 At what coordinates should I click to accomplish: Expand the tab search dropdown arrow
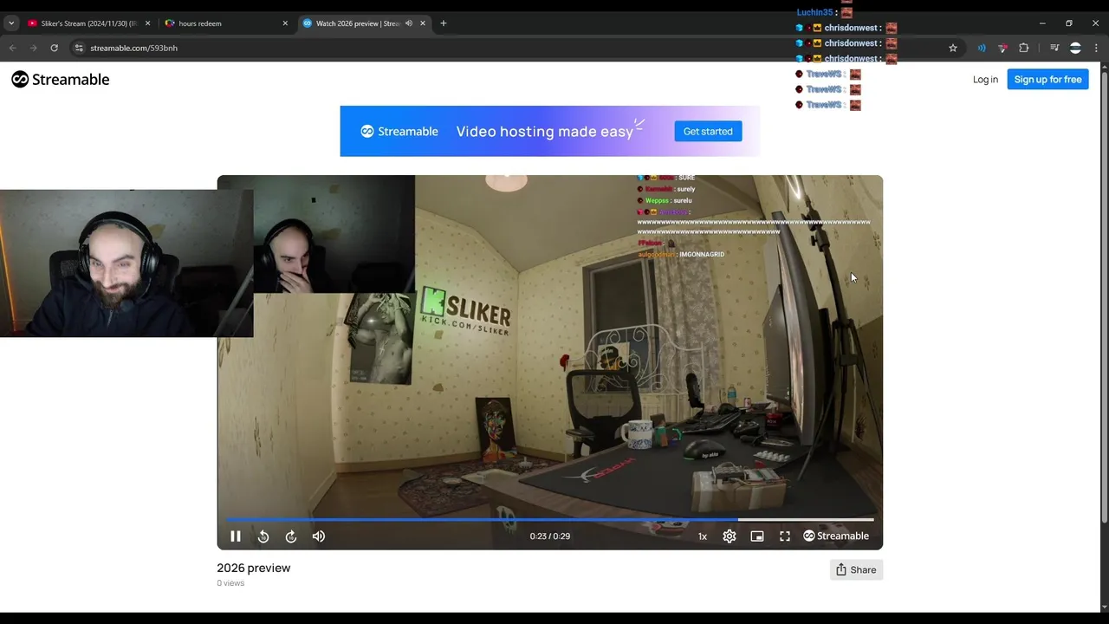(x=11, y=23)
